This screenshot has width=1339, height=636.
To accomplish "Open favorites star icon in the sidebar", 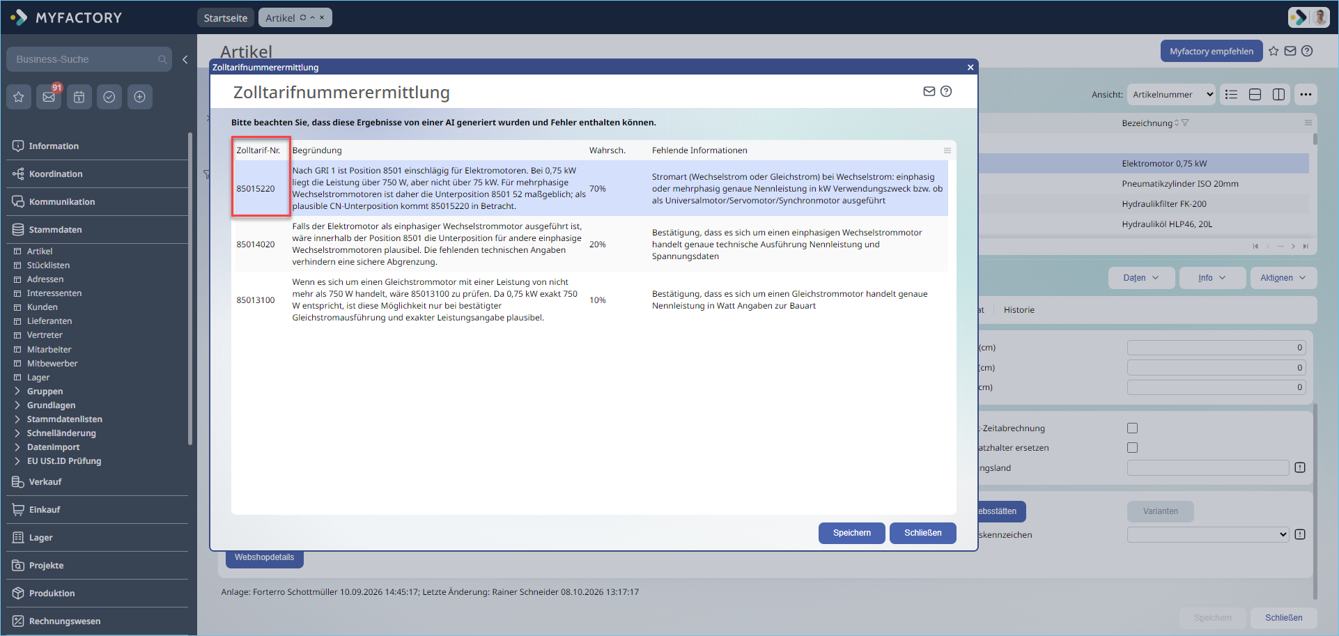I will click(x=19, y=97).
